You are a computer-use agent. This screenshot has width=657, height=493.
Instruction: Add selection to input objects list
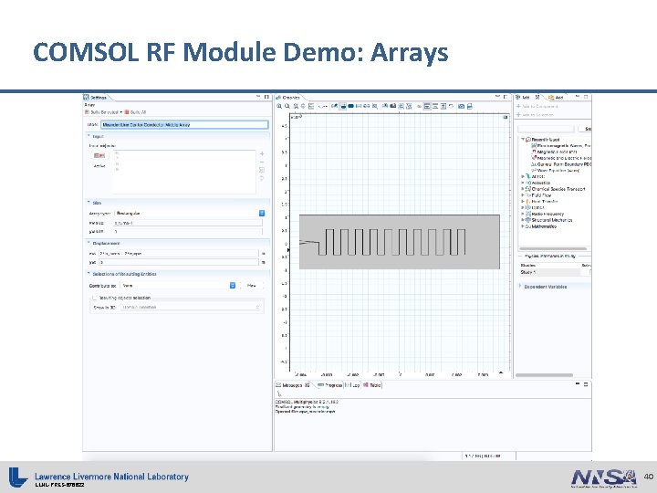pyautogui.click(x=262, y=154)
